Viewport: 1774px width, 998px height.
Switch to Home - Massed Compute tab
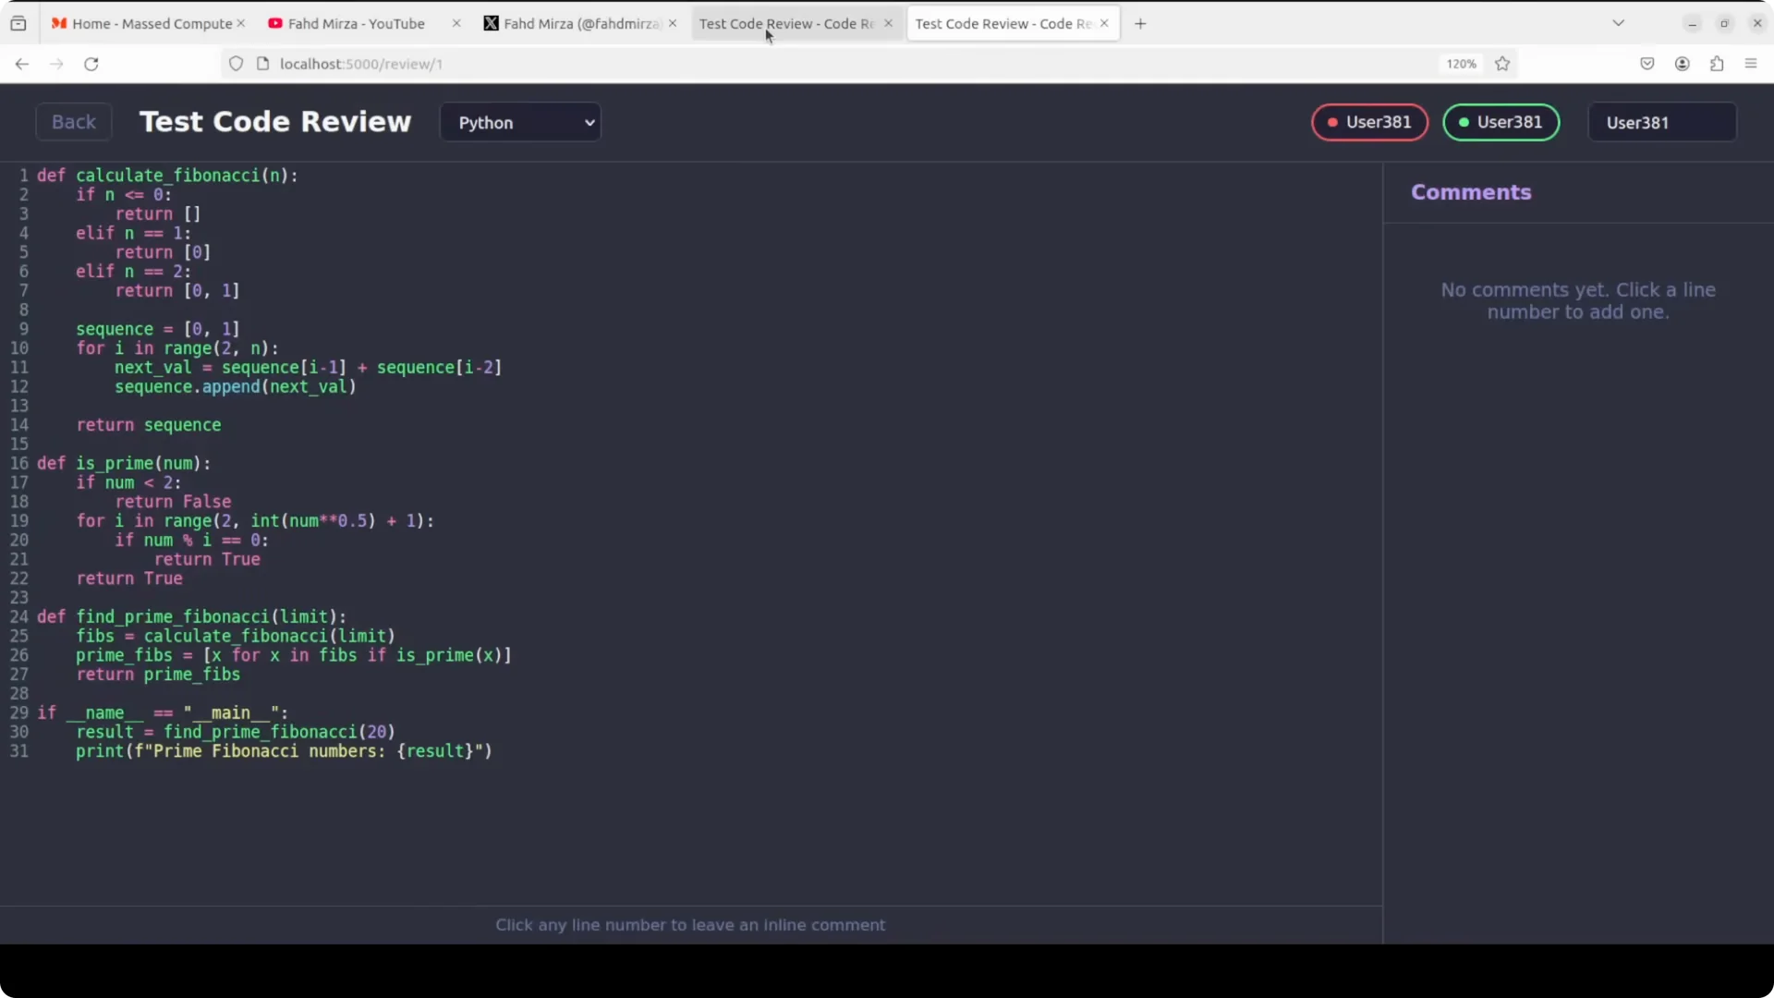click(148, 24)
